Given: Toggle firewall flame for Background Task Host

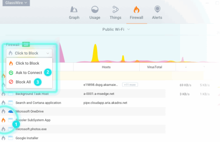Looking at the screenshot, I should coord(3,94).
